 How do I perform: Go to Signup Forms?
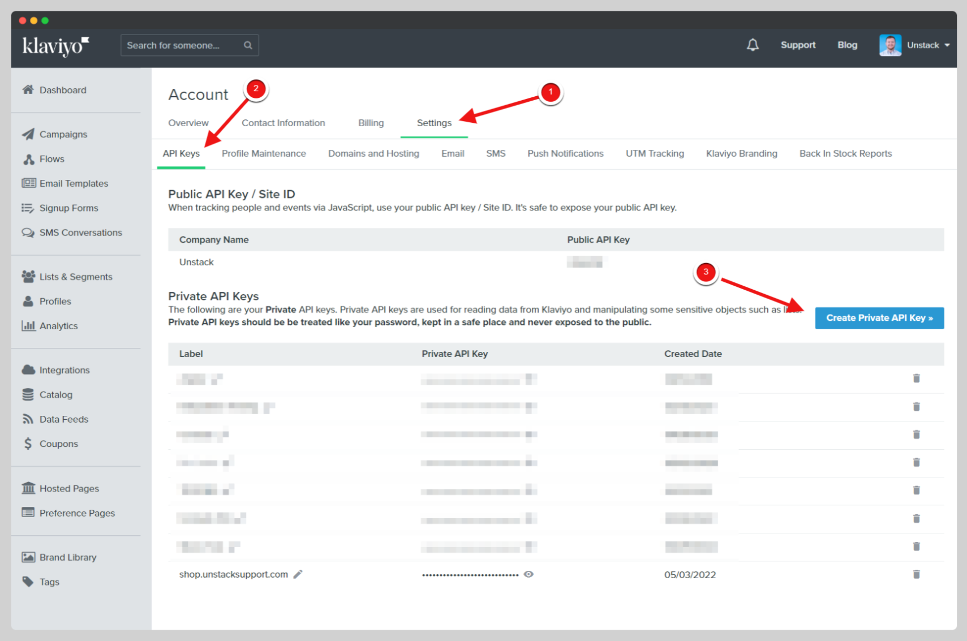pyautogui.click(x=68, y=208)
